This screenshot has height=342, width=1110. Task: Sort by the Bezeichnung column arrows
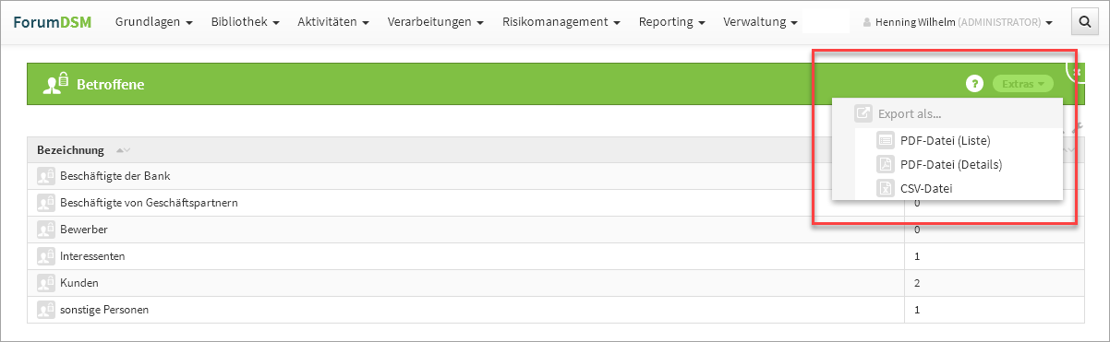(123, 150)
